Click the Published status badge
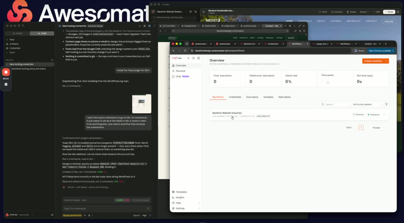The width and height of the screenshot is (404, 223). [373, 115]
